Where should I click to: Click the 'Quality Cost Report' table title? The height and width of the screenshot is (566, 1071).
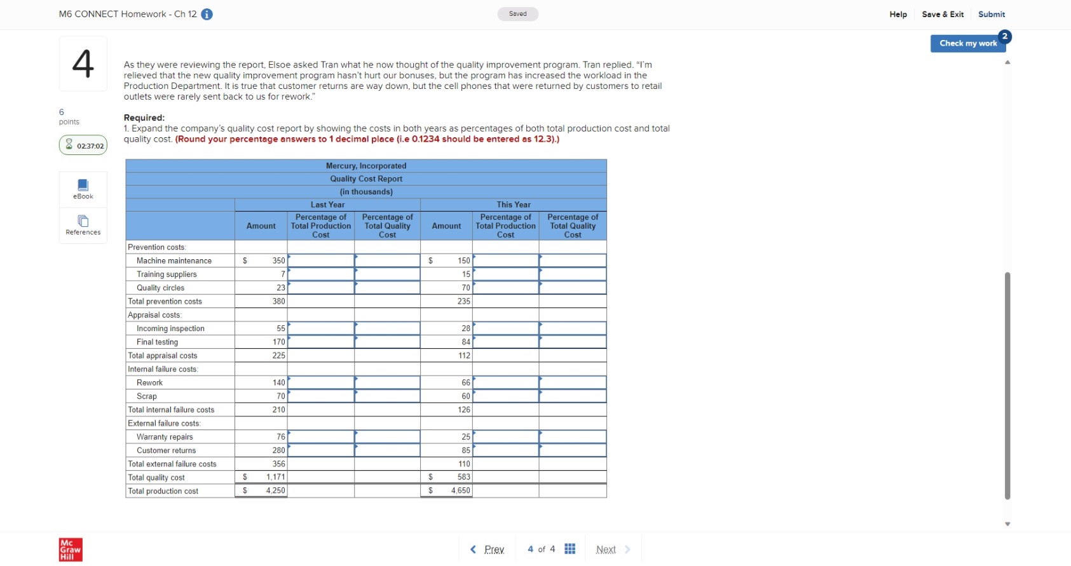tap(366, 179)
